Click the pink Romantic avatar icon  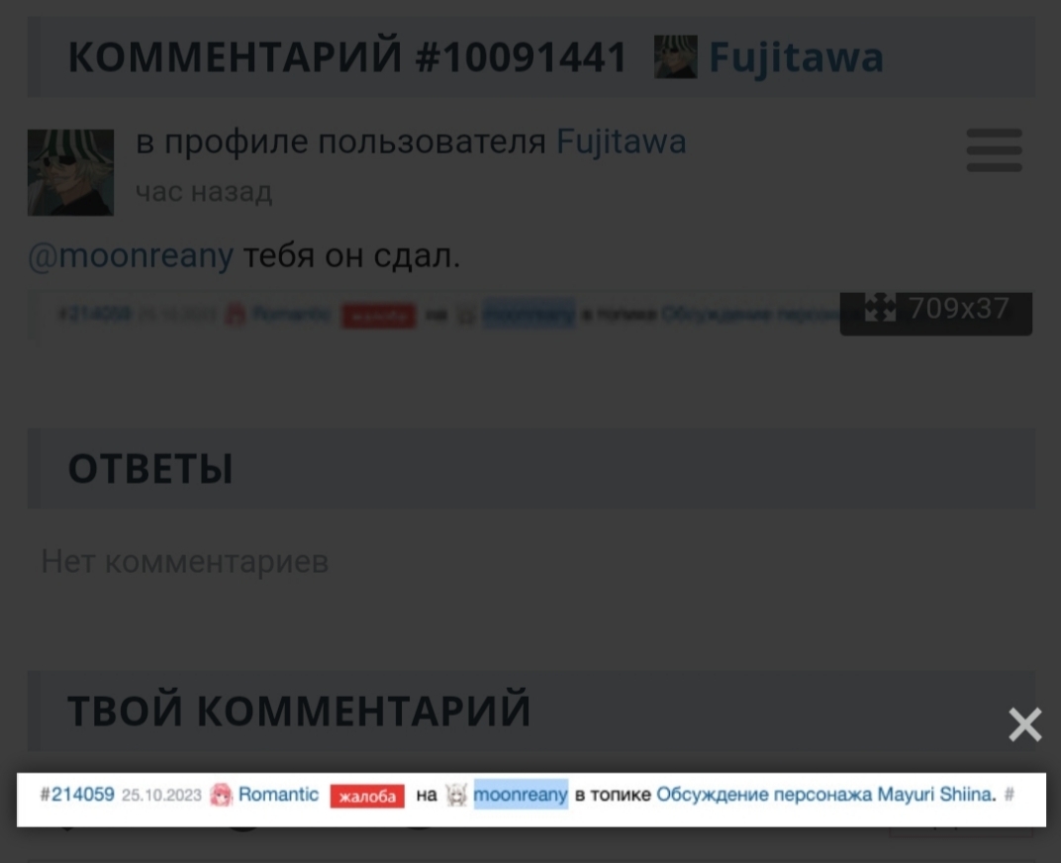pyautogui.click(x=222, y=795)
